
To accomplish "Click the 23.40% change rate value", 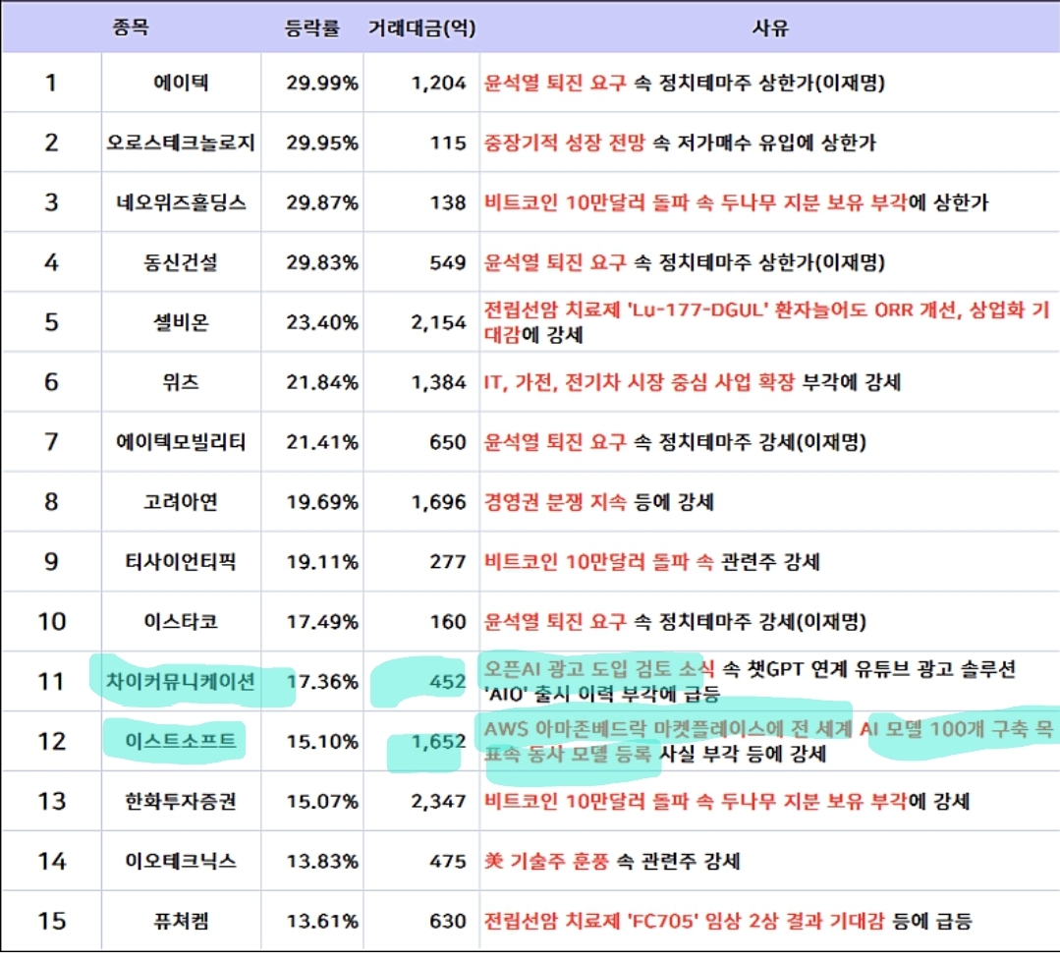I will (322, 322).
